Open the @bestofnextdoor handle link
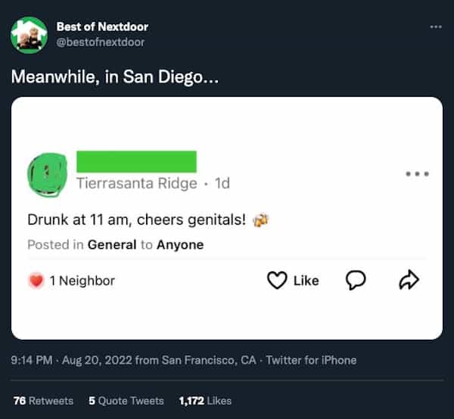Viewport: 454px width, 419px height. pyautogui.click(x=101, y=42)
